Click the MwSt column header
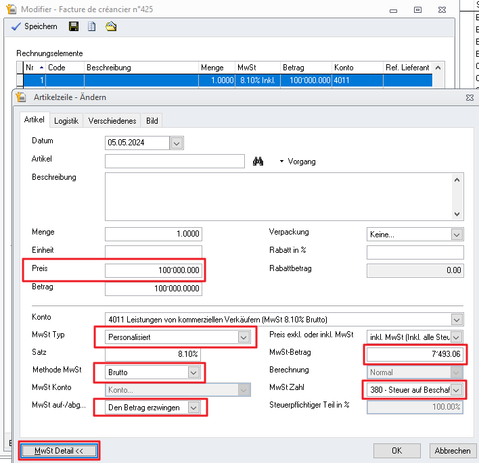This screenshot has width=479, height=463. pos(258,68)
